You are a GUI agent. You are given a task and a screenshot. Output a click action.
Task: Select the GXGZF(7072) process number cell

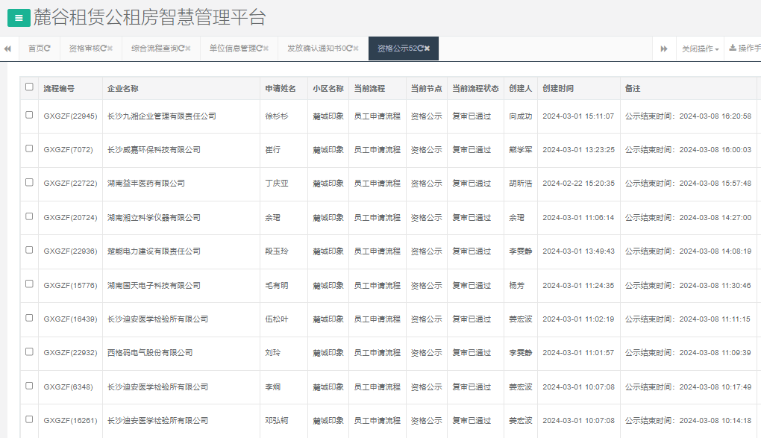point(70,149)
